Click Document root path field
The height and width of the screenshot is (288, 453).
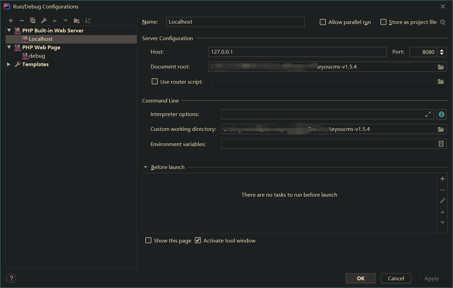tap(323, 67)
